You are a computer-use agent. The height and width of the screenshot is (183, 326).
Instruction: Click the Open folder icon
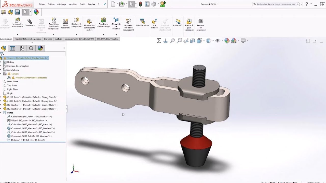[122, 4]
